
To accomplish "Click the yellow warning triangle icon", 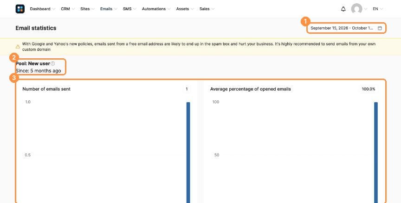I will tap(18, 47).
